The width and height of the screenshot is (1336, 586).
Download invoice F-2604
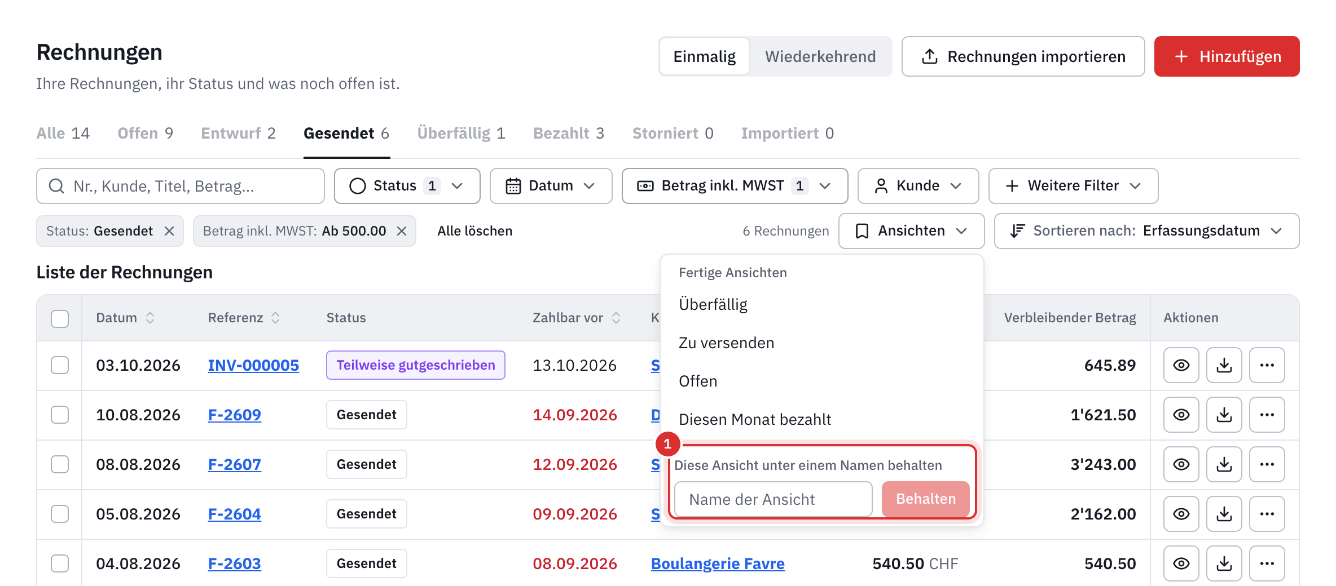(1224, 514)
